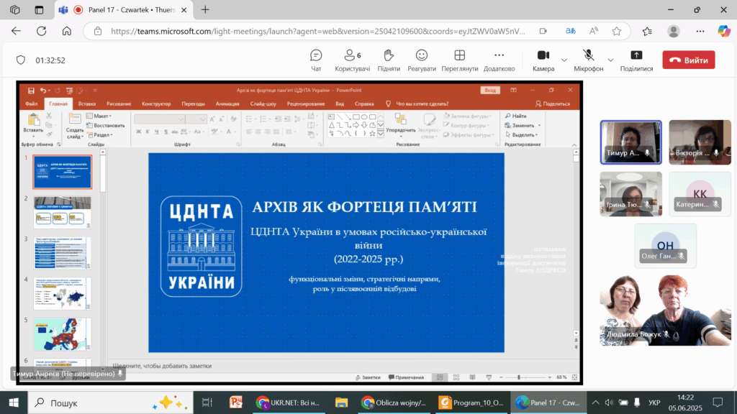Toggle Примечания comments in PowerPoint status bar
This screenshot has height=414, width=737.
[x=406, y=377]
